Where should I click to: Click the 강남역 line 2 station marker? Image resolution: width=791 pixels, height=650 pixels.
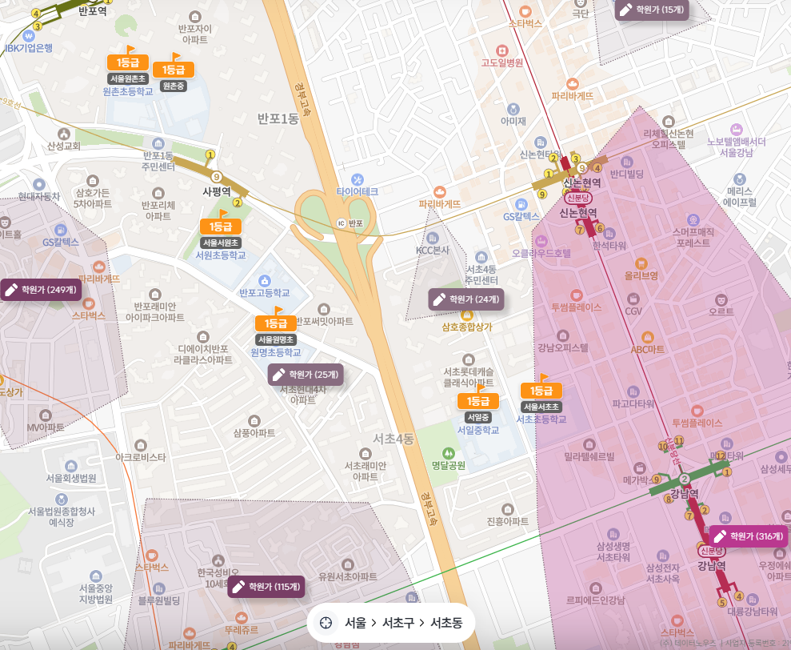coord(684,479)
